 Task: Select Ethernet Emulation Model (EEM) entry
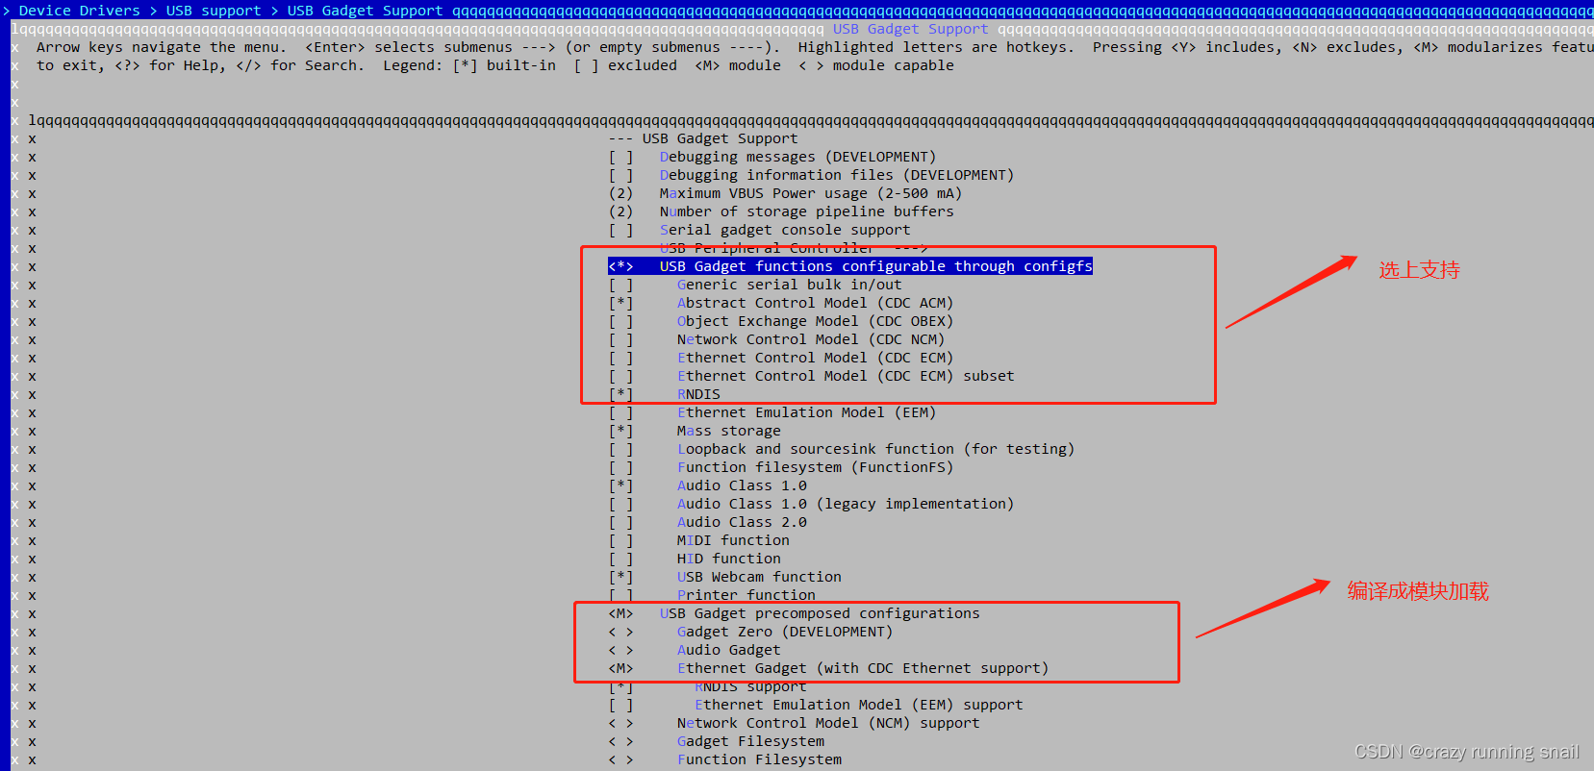806,412
